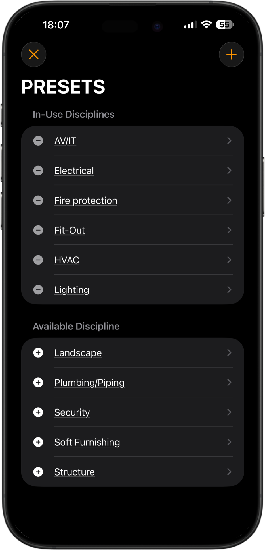Screen dimensions: 265x550
Task: Tap the Plumbing/Piping link text
Action: [x=89, y=383]
